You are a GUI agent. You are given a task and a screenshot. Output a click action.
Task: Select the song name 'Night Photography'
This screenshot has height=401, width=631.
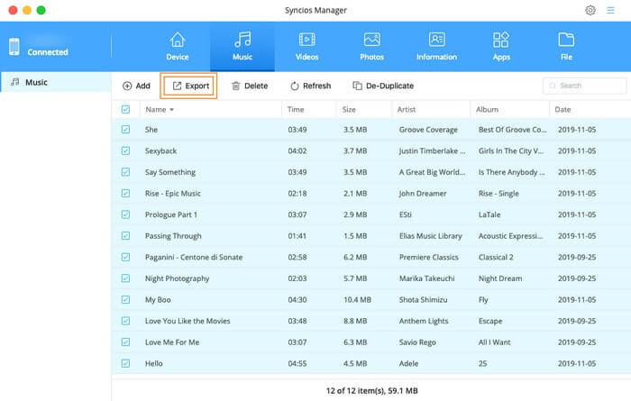tap(177, 278)
